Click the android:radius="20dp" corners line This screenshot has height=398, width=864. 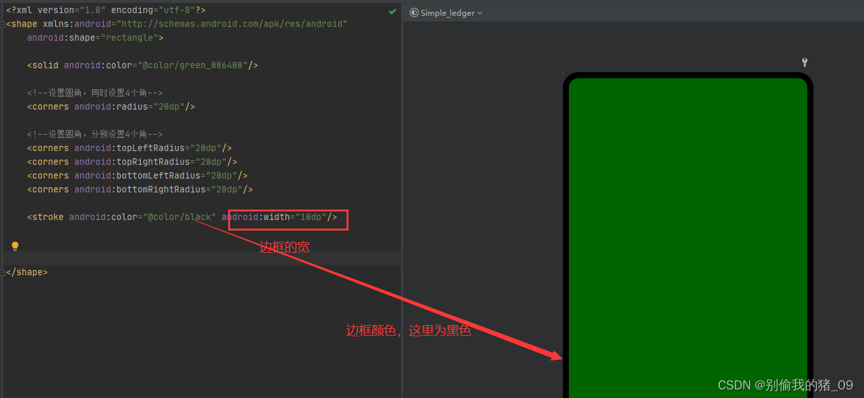pyautogui.click(x=111, y=107)
